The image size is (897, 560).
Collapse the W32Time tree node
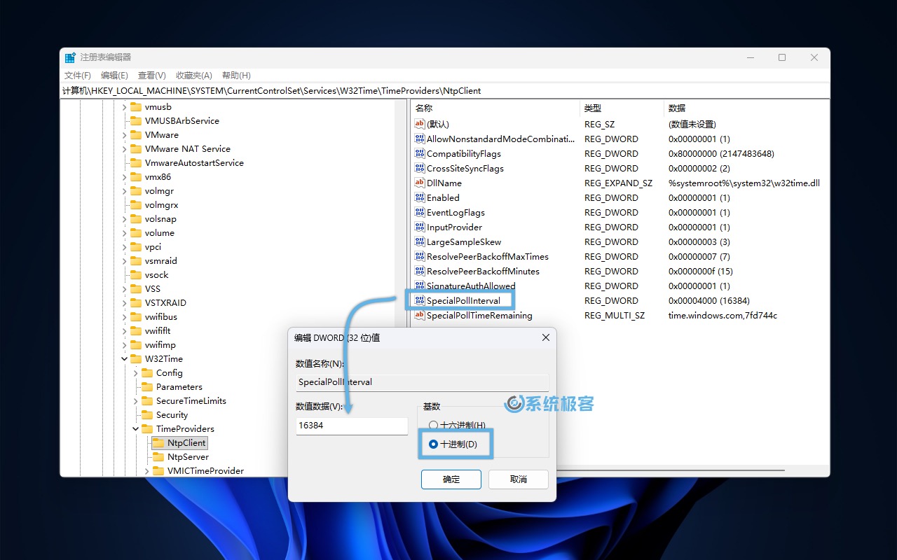(x=125, y=358)
